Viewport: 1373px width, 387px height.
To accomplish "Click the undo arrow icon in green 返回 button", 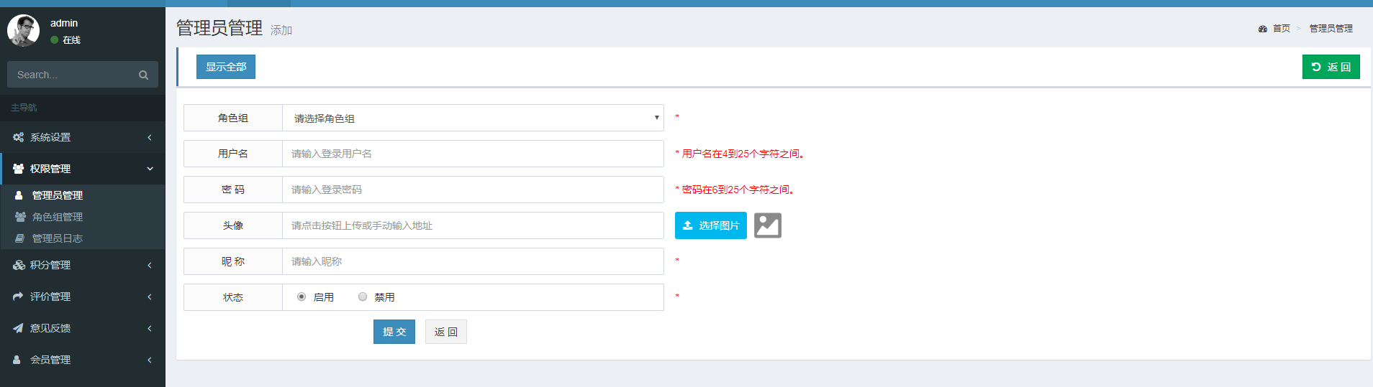I will [1316, 67].
